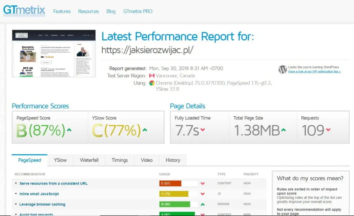Switch to the YSlow tab
The image size is (354, 216).
[x=60, y=160]
